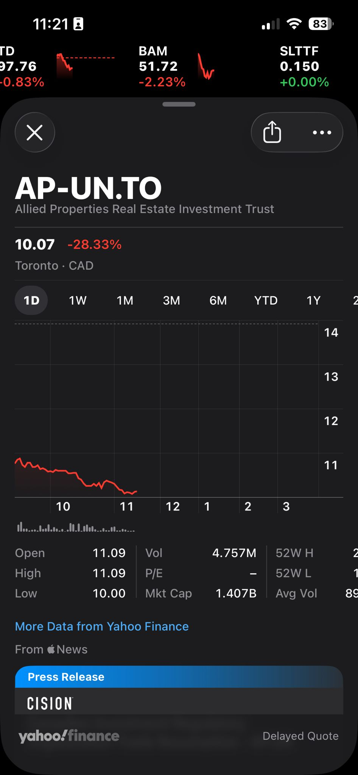This screenshot has height=775, width=358.
Task: Switch chart to 1M range
Action: click(x=125, y=300)
